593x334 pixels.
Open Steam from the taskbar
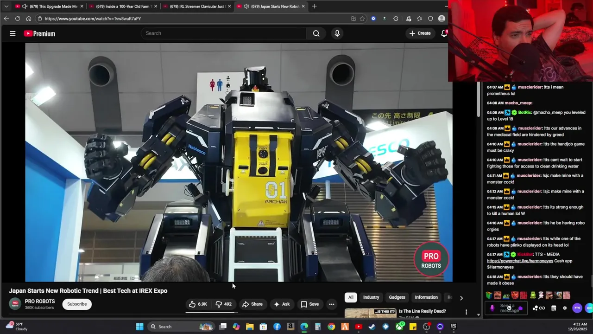point(372,327)
